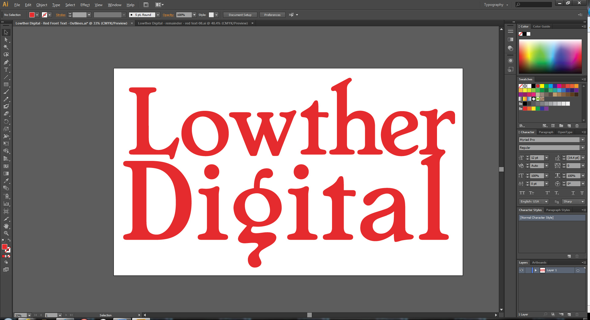Switch to the Color Guide tab
The height and width of the screenshot is (320, 590).
[541, 27]
